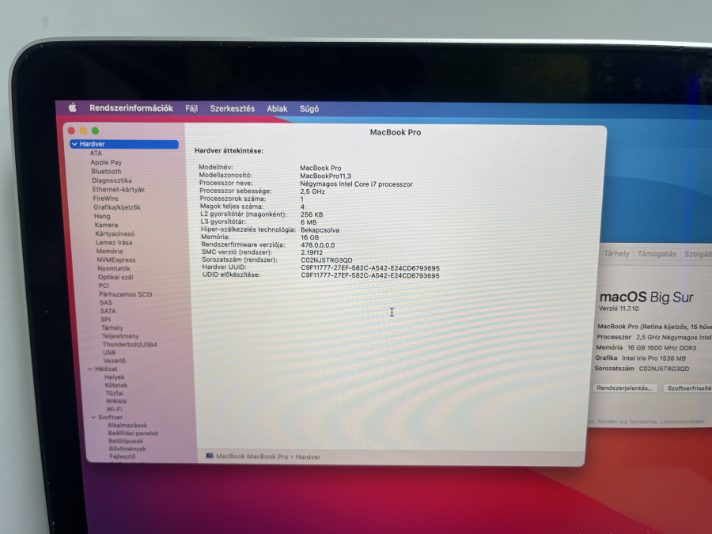The image size is (712, 534).
Task: Switch to Támogatás tab in About window
Action: pyautogui.click(x=657, y=254)
